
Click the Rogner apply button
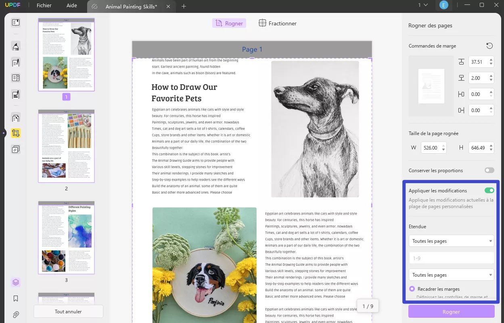[451, 312]
